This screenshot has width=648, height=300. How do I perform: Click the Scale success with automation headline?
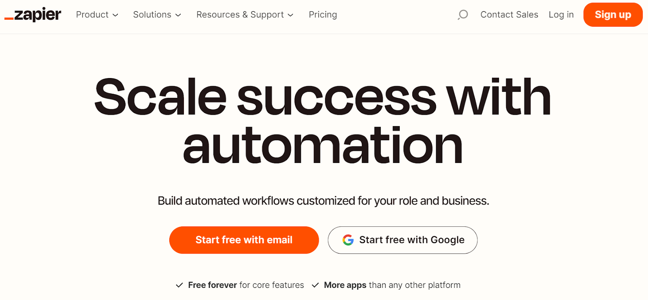323,121
